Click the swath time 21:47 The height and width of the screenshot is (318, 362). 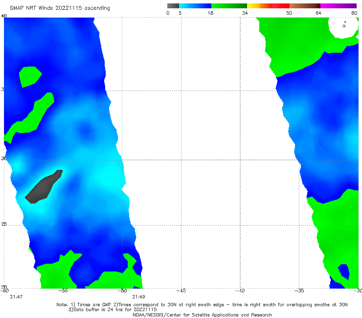[16, 297]
